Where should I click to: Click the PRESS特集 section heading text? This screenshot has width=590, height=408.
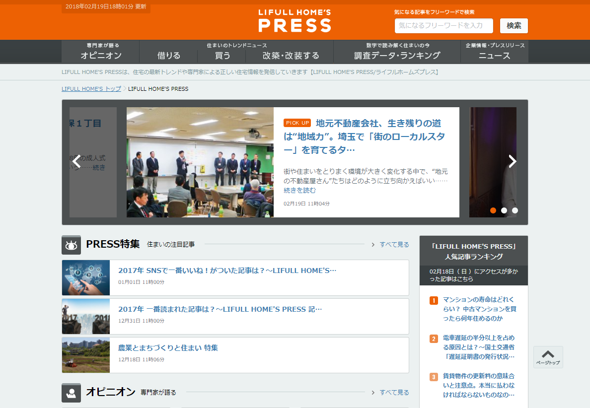[113, 244]
